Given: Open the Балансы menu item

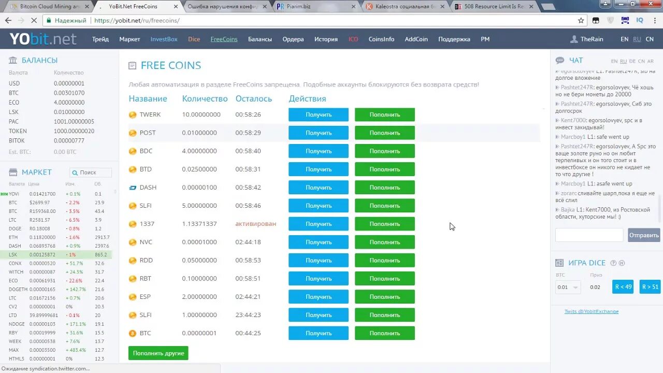Looking at the screenshot, I should pyautogui.click(x=260, y=39).
